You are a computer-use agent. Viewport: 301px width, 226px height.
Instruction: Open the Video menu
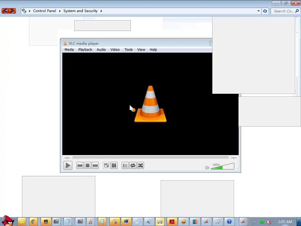point(115,49)
